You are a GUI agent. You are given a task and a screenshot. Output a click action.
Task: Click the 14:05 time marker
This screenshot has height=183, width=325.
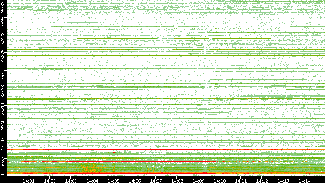[x=114, y=180]
